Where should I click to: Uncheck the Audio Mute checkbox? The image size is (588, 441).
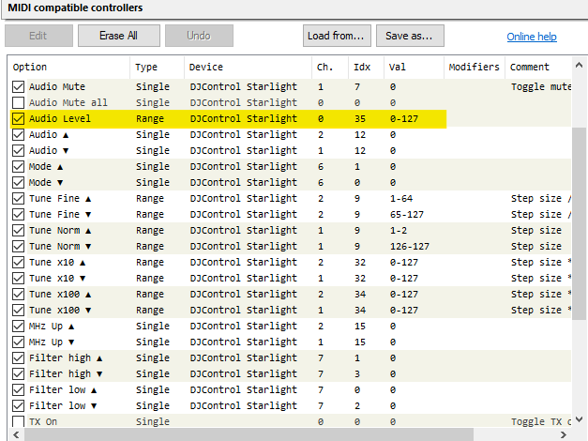pyautogui.click(x=19, y=86)
